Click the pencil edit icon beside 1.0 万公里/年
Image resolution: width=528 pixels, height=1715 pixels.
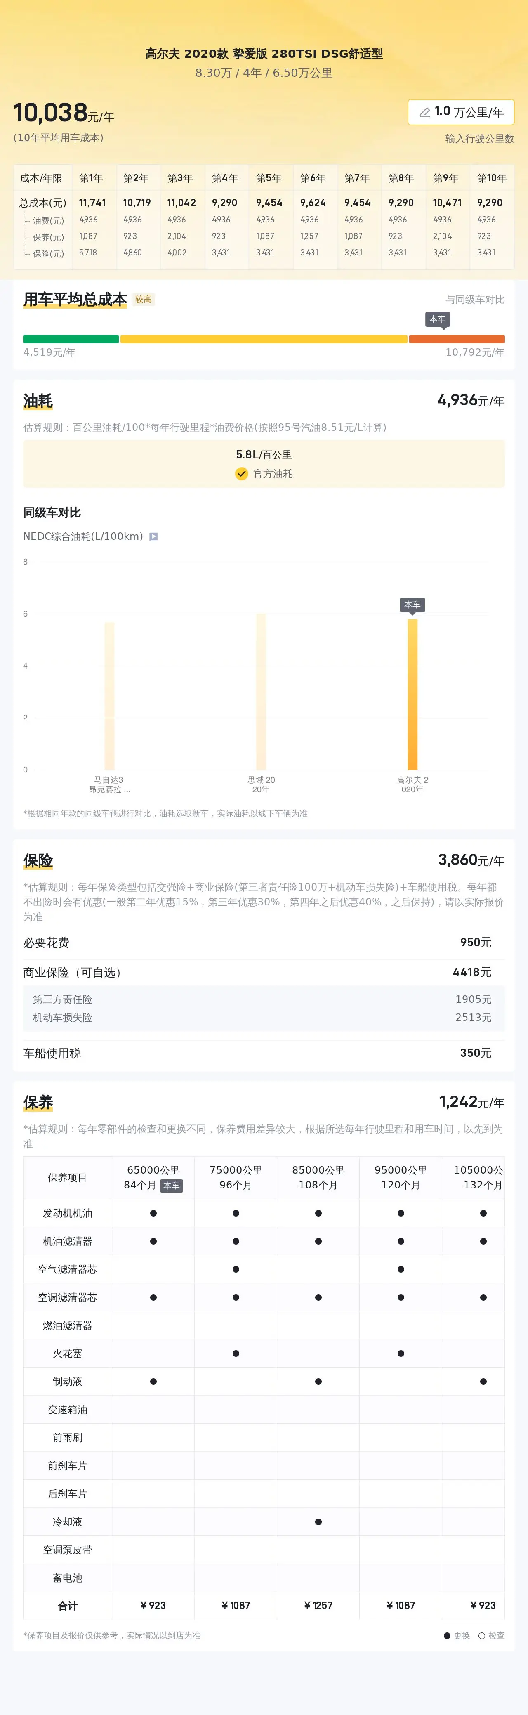pyautogui.click(x=424, y=113)
